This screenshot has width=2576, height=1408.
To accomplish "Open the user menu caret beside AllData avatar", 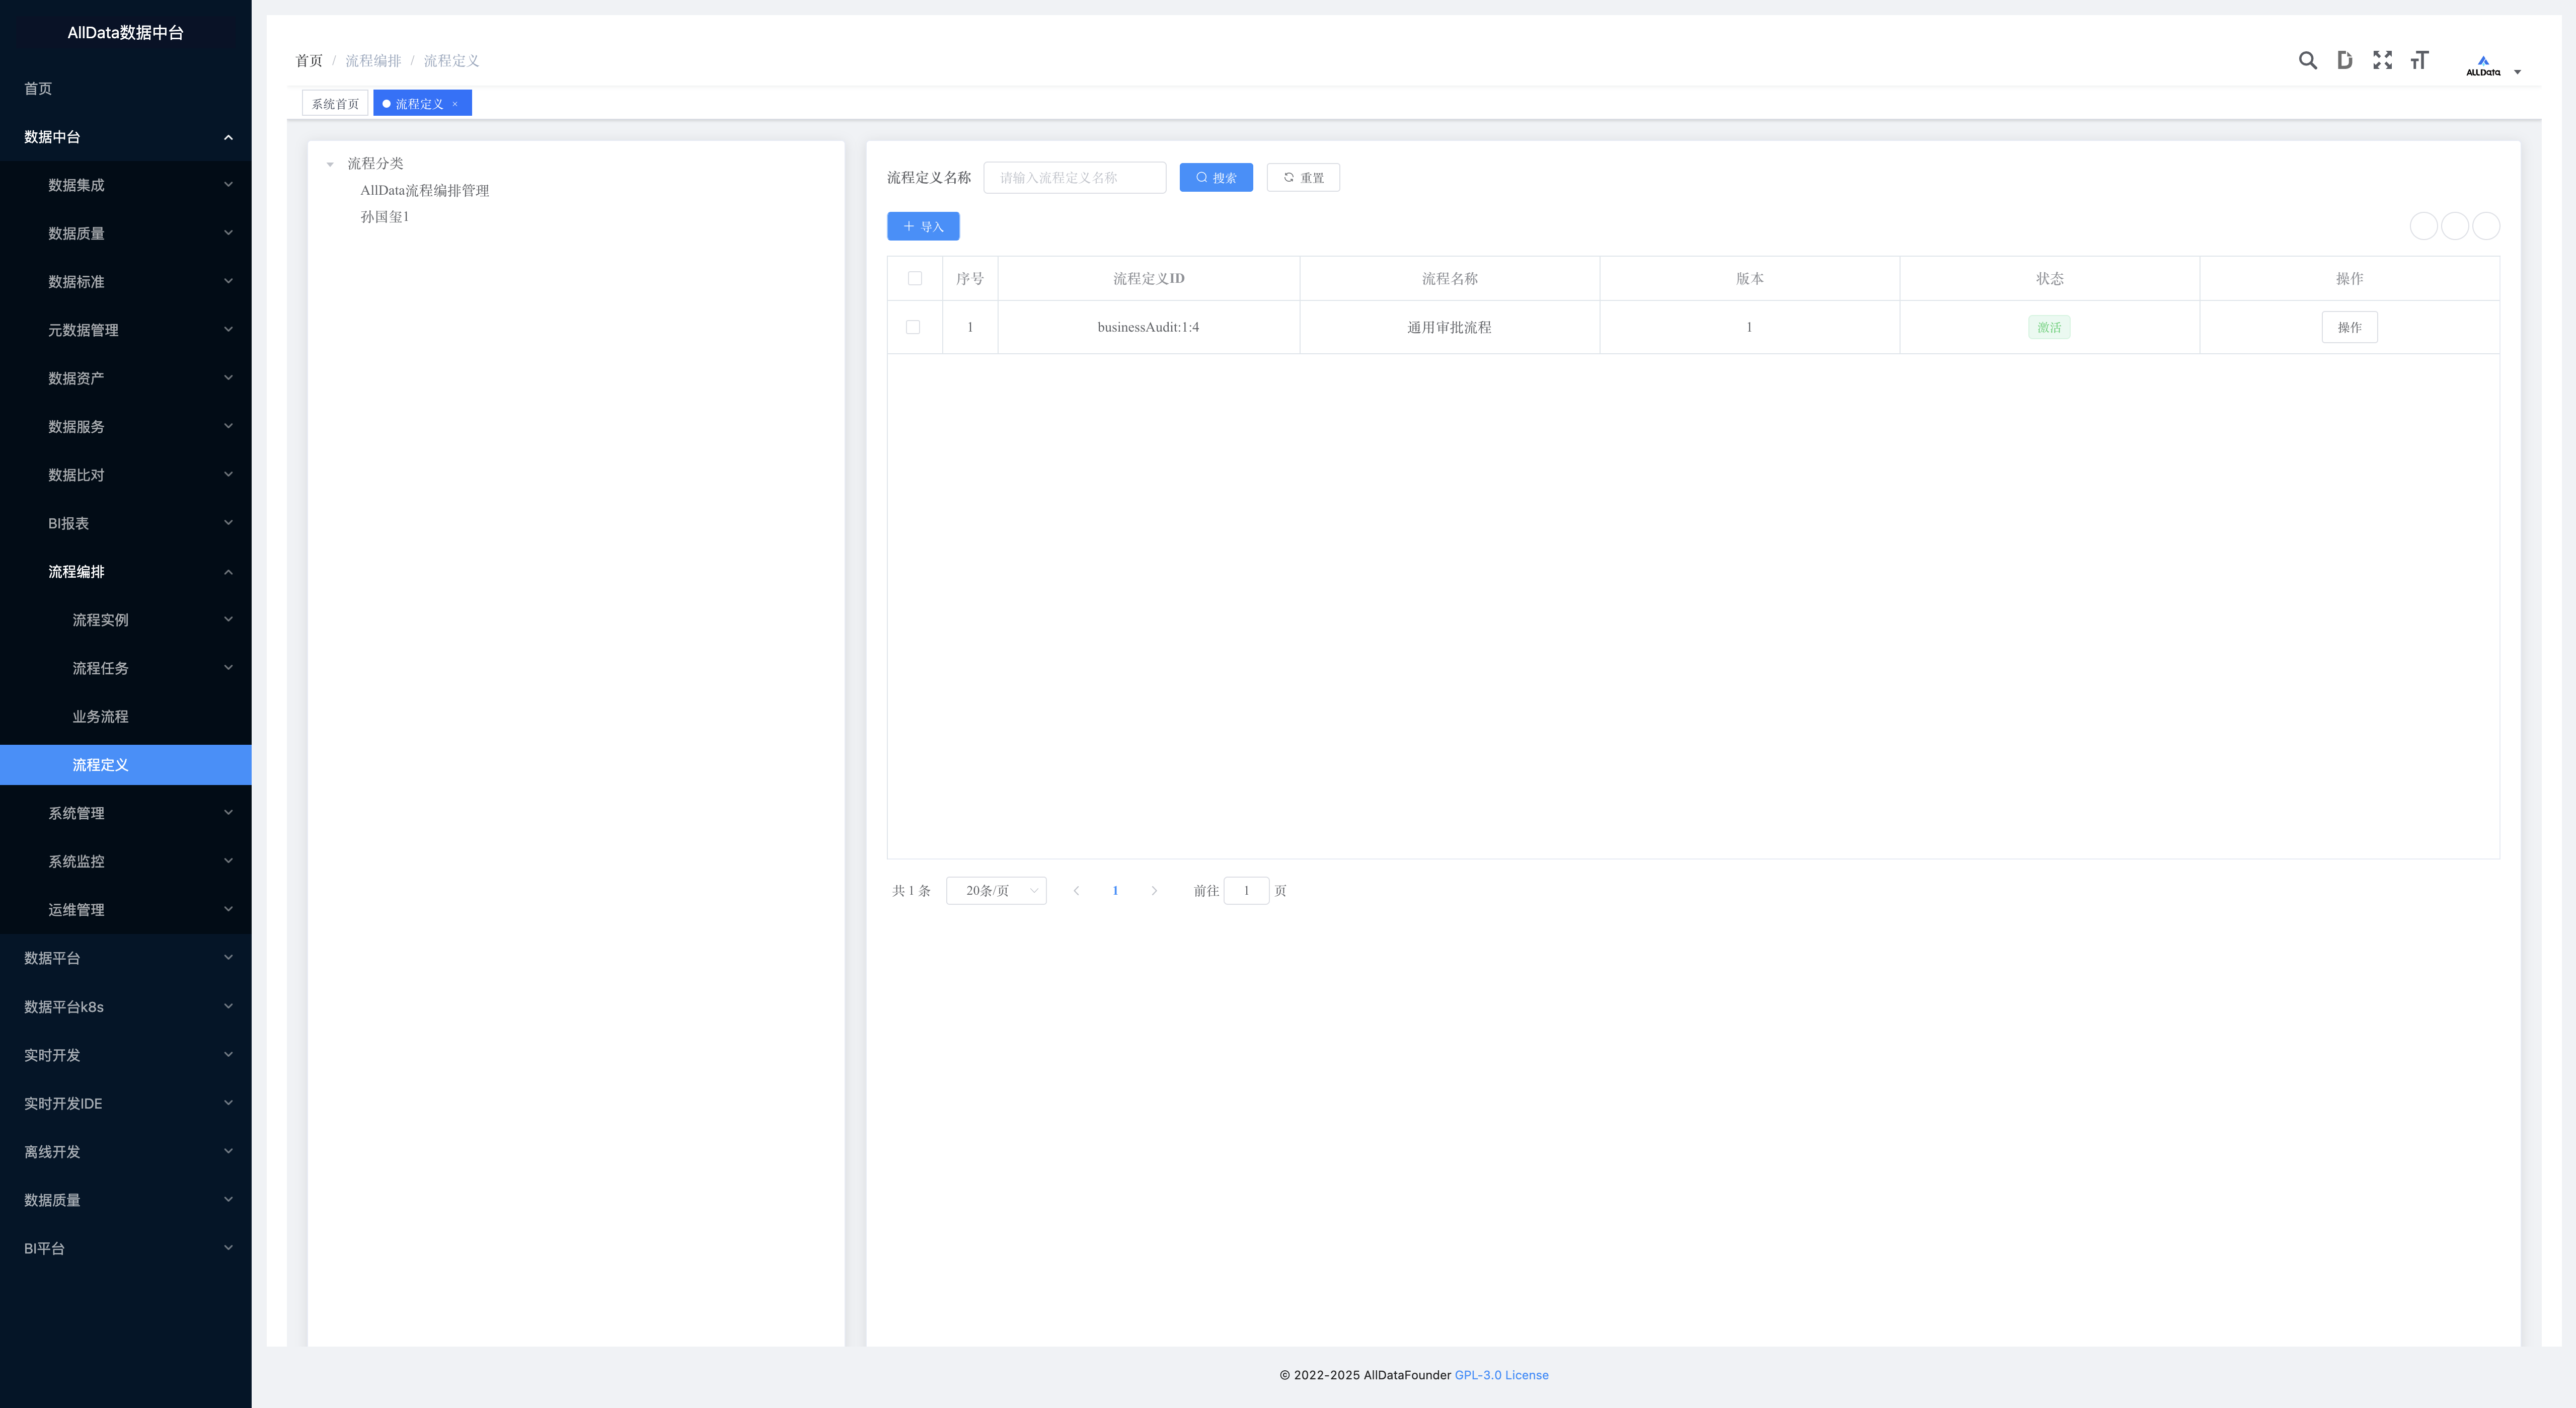I will coord(2518,72).
